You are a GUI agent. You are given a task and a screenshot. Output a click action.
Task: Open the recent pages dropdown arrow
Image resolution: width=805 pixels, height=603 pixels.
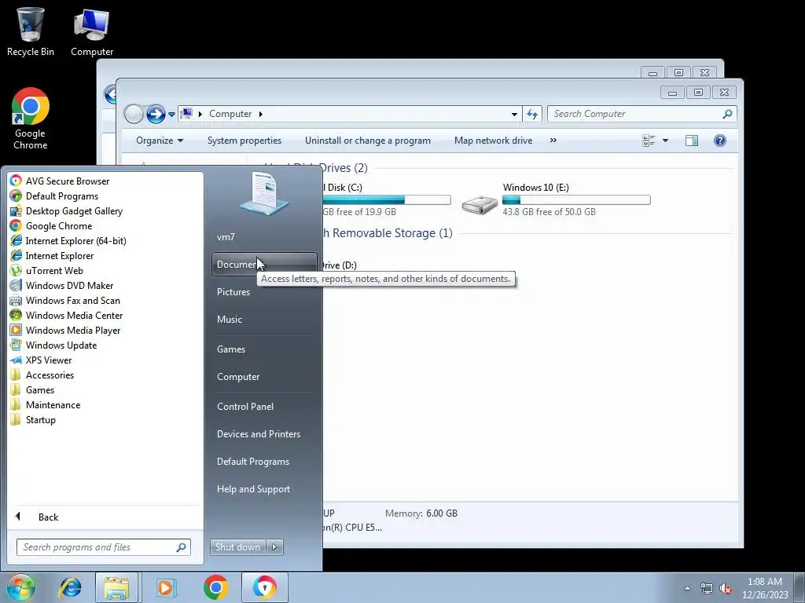pos(171,115)
